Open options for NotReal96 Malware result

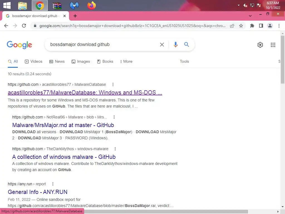tap(114, 117)
